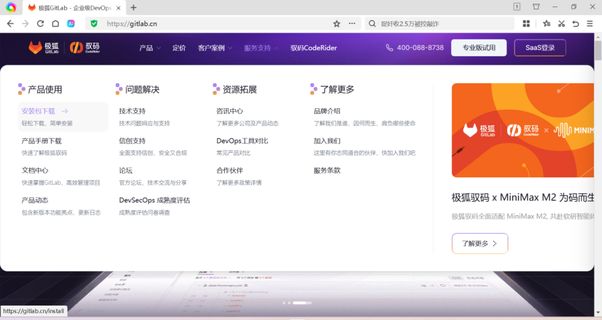The height and width of the screenshot is (320, 602).
Task: Open the tab count indicator icon
Action: (x=517, y=6)
